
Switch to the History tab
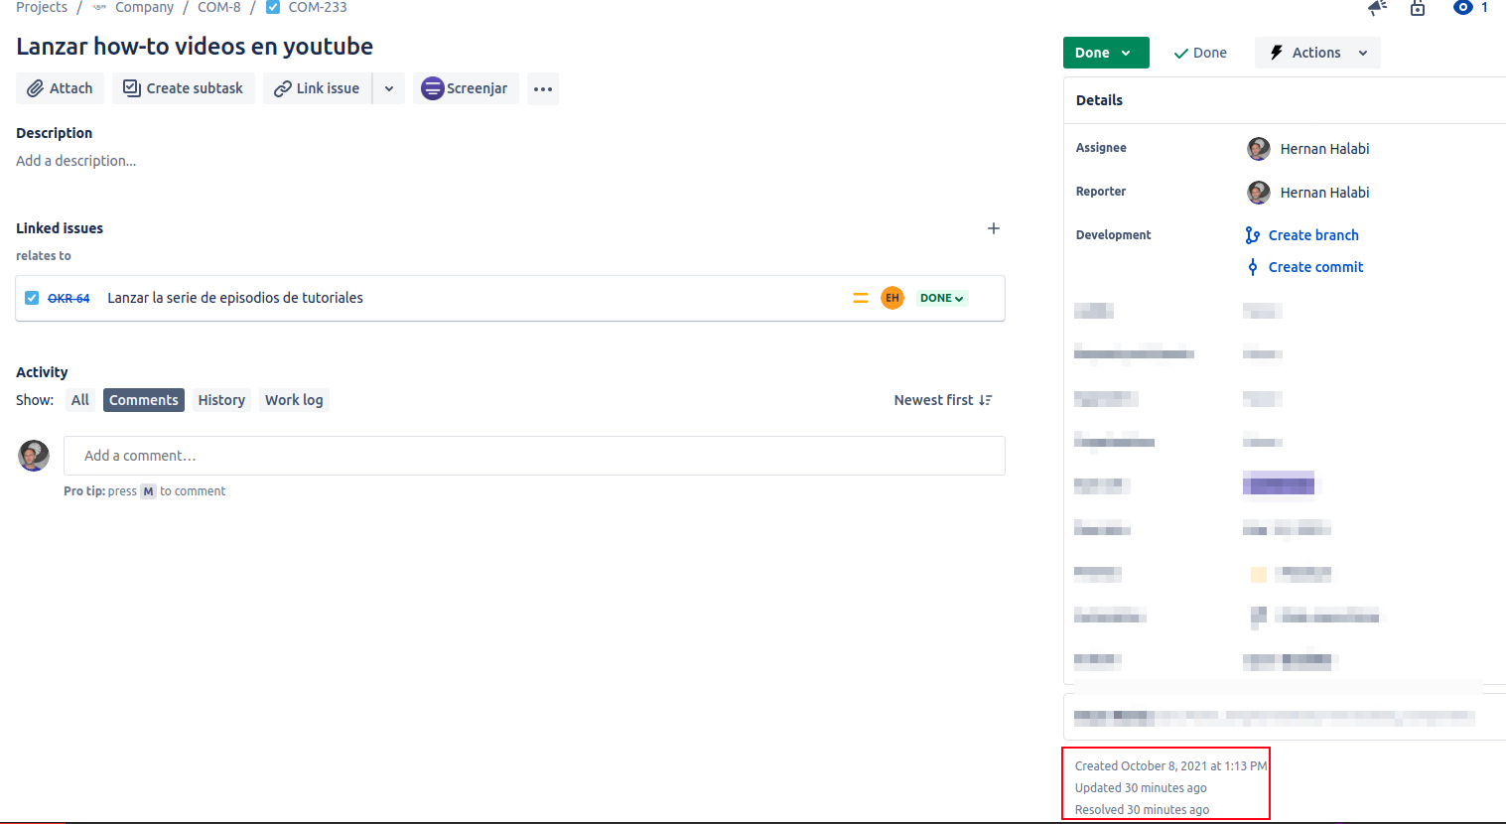[221, 400]
